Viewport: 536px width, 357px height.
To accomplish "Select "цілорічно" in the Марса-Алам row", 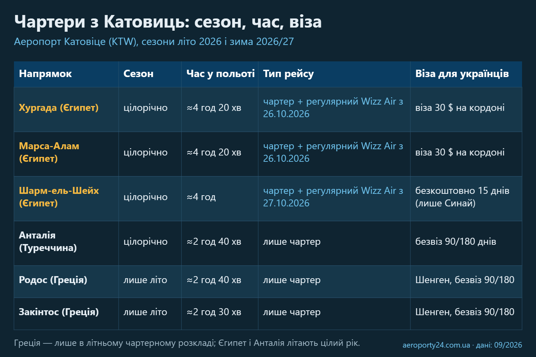I will (146, 152).
